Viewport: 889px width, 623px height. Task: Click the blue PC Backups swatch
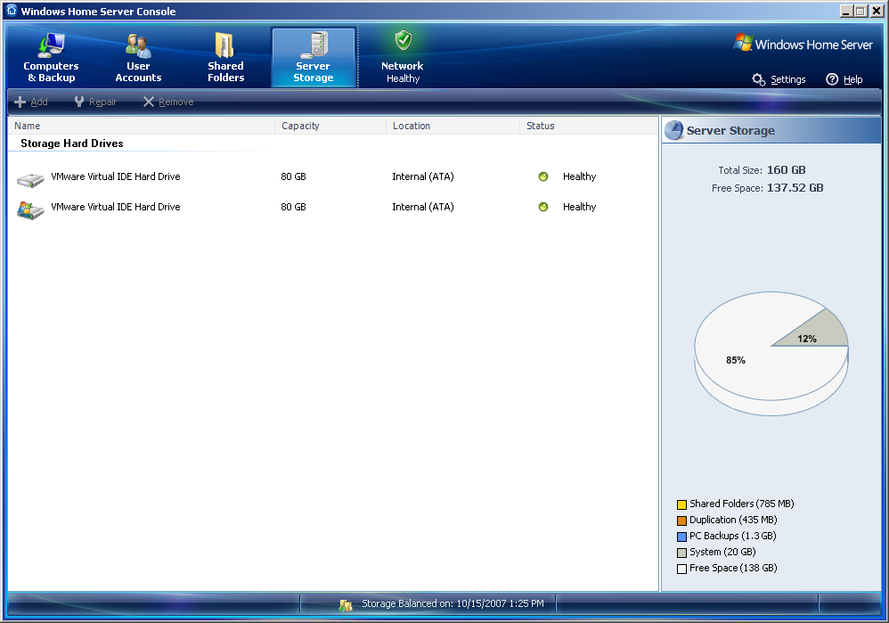(682, 537)
